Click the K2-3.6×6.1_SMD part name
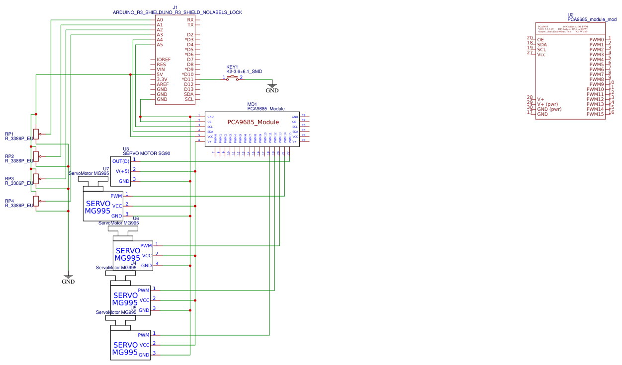The width and height of the screenshot is (622, 365). click(x=244, y=72)
